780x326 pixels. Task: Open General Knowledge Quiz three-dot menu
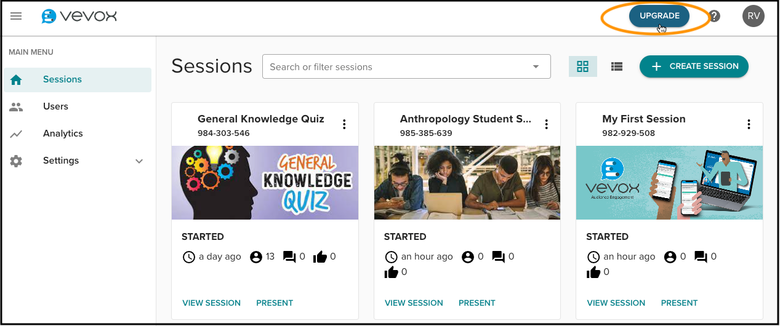point(344,124)
